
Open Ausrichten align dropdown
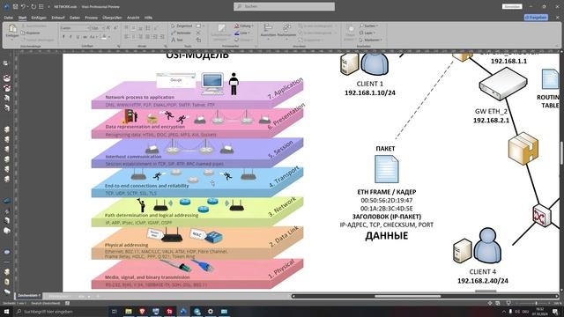(268, 31)
